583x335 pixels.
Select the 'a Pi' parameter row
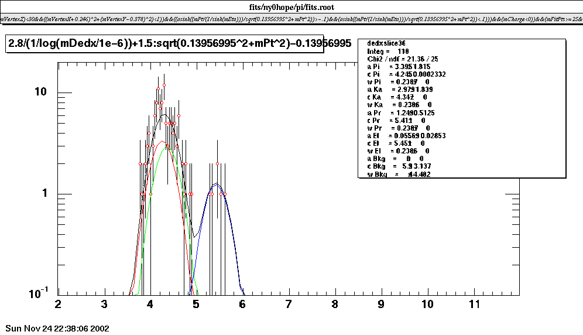[399, 67]
